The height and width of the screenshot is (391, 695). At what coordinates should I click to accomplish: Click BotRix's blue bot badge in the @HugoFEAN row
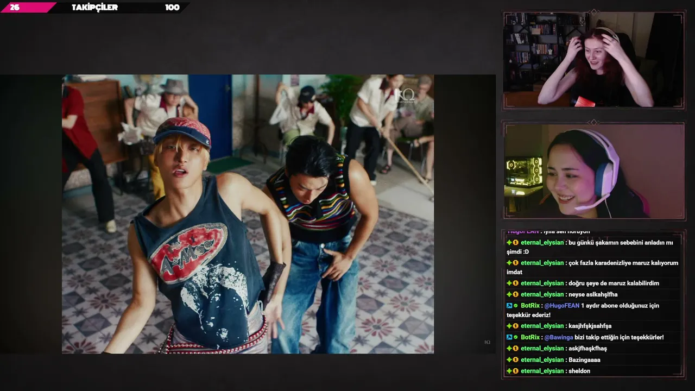tap(509, 306)
